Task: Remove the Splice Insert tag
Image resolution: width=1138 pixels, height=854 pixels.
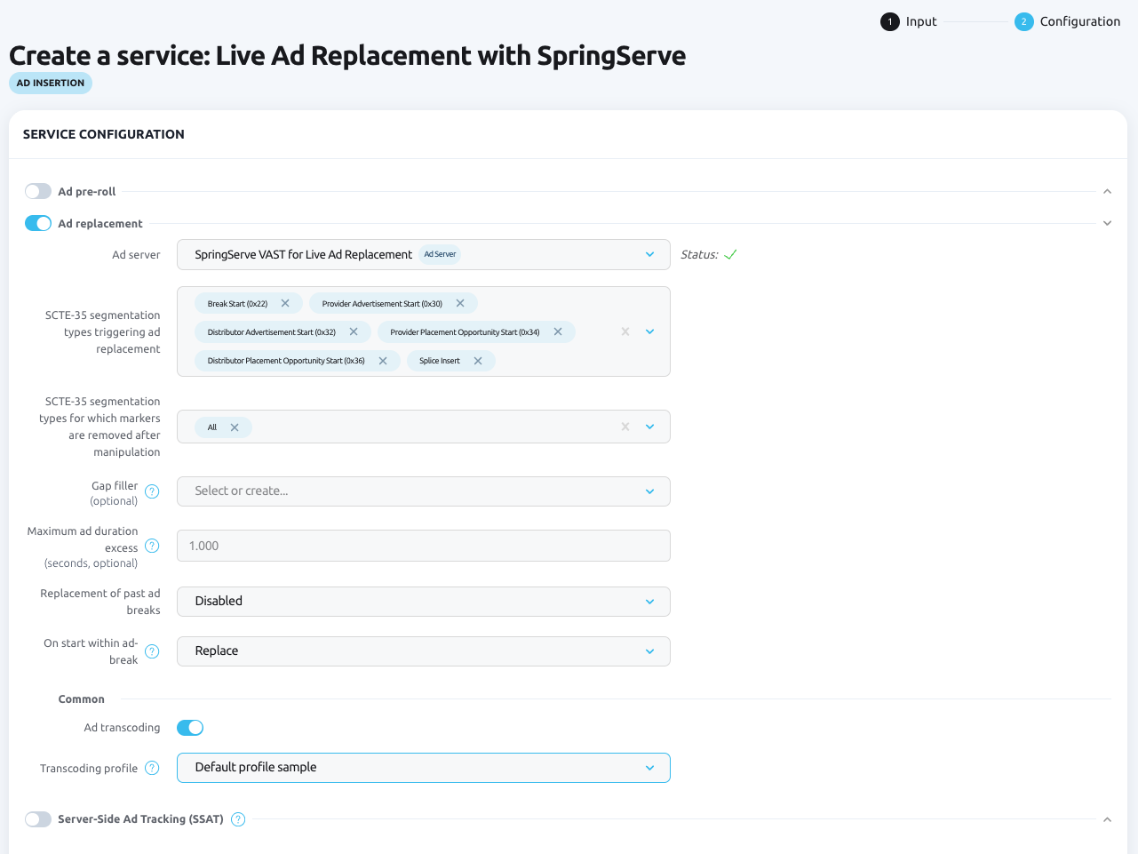Action: click(x=478, y=361)
